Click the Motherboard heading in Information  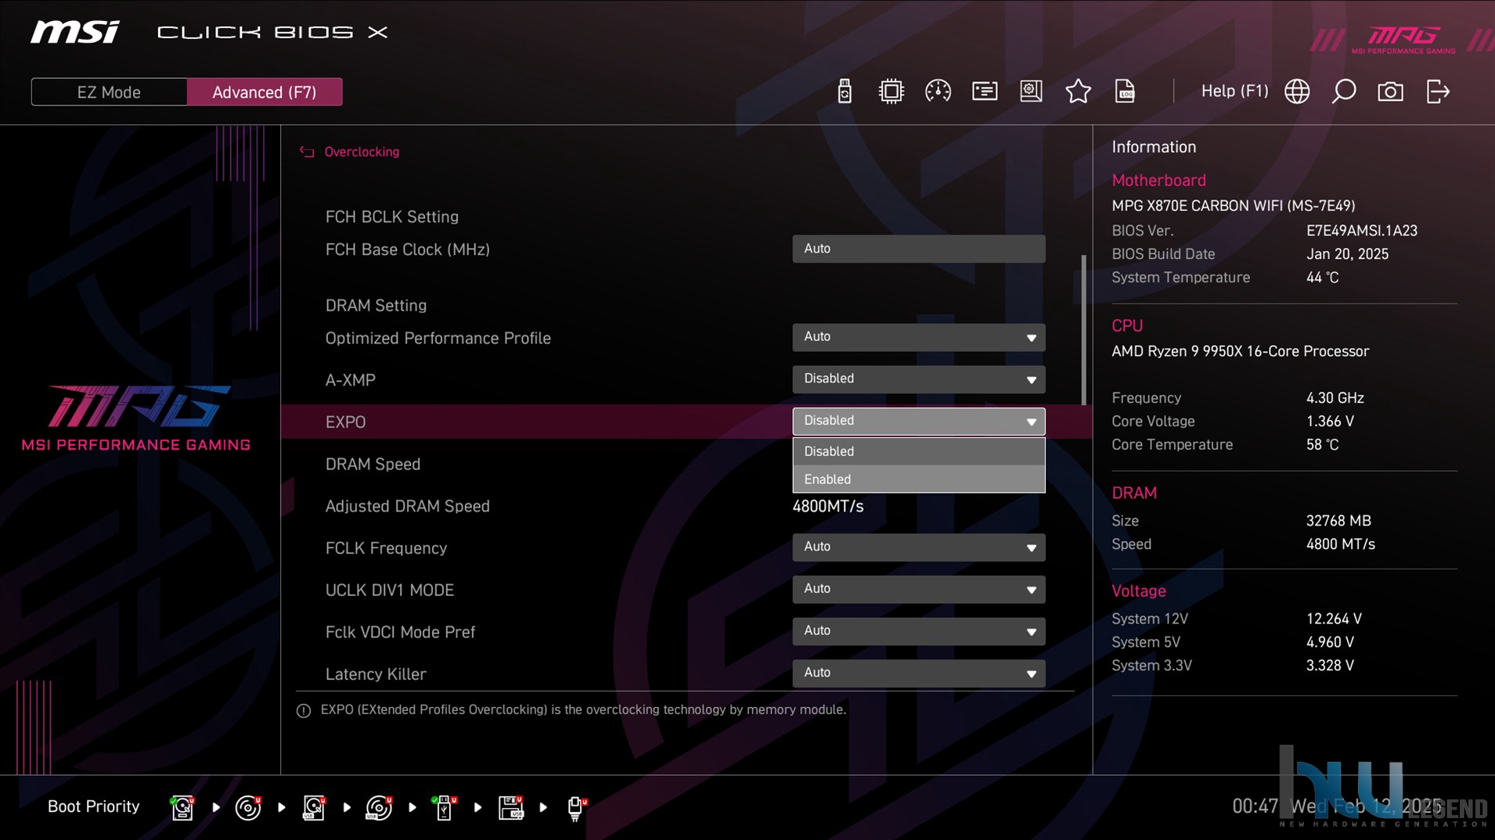[x=1158, y=181]
